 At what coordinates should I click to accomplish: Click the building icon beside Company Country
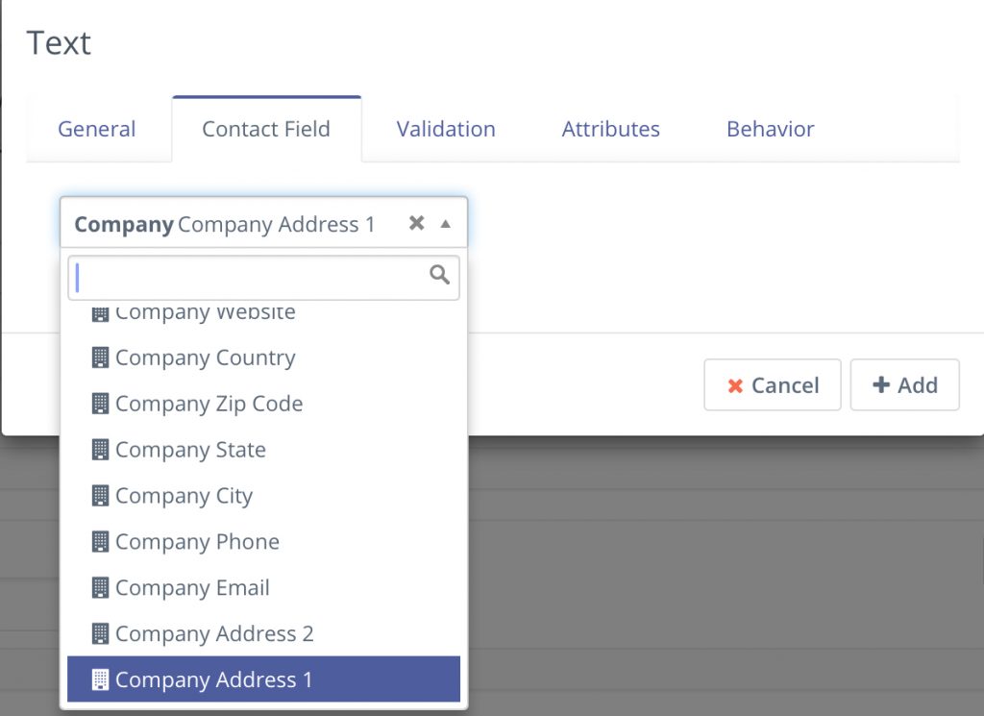pos(100,358)
